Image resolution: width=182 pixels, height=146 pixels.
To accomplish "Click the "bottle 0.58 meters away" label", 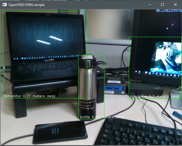I will (x=102, y=117).
